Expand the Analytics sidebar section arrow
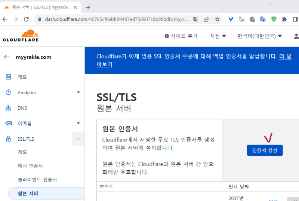Image resolution: width=299 pixels, height=201 pixels. pos(78,92)
